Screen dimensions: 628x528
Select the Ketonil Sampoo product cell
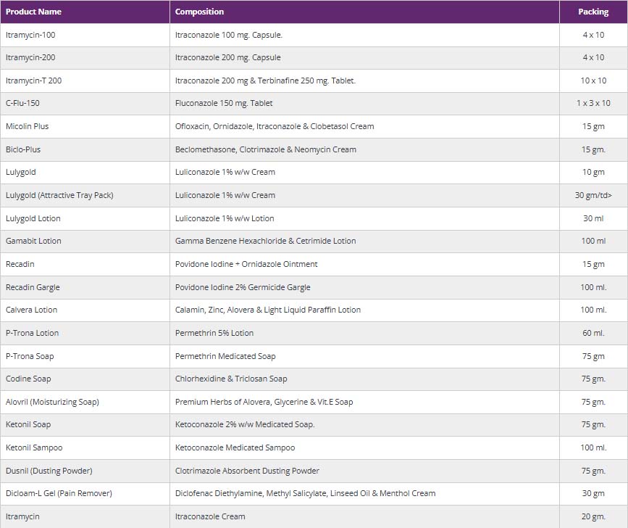pos(34,447)
